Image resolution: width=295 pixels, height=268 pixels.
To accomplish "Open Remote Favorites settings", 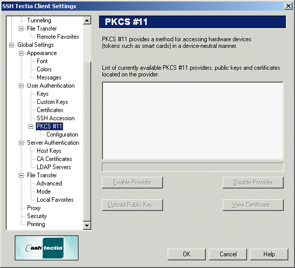I will click(58, 37).
